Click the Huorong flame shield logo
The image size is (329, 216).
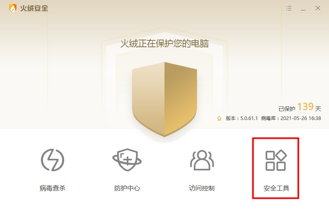(x=12, y=8)
